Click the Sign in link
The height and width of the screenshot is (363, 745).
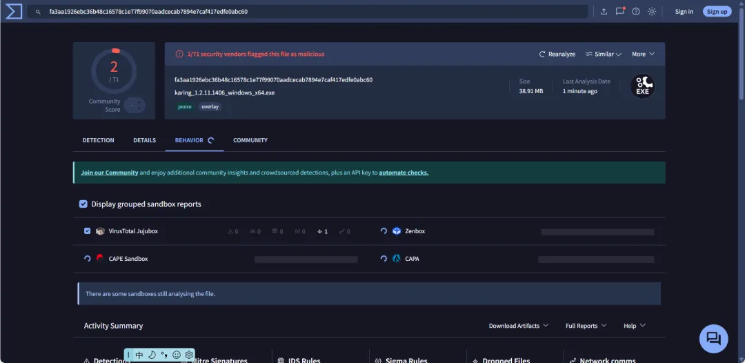pos(684,12)
